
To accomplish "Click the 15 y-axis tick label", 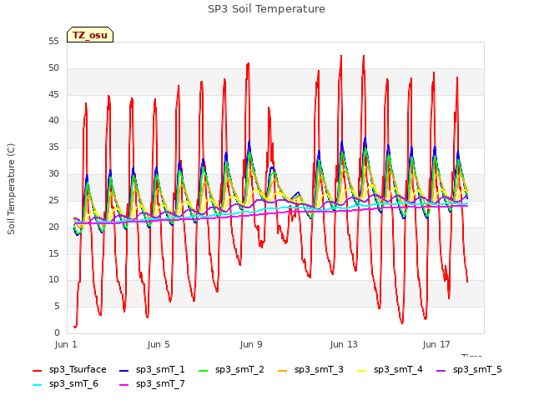I will (x=53, y=253).
